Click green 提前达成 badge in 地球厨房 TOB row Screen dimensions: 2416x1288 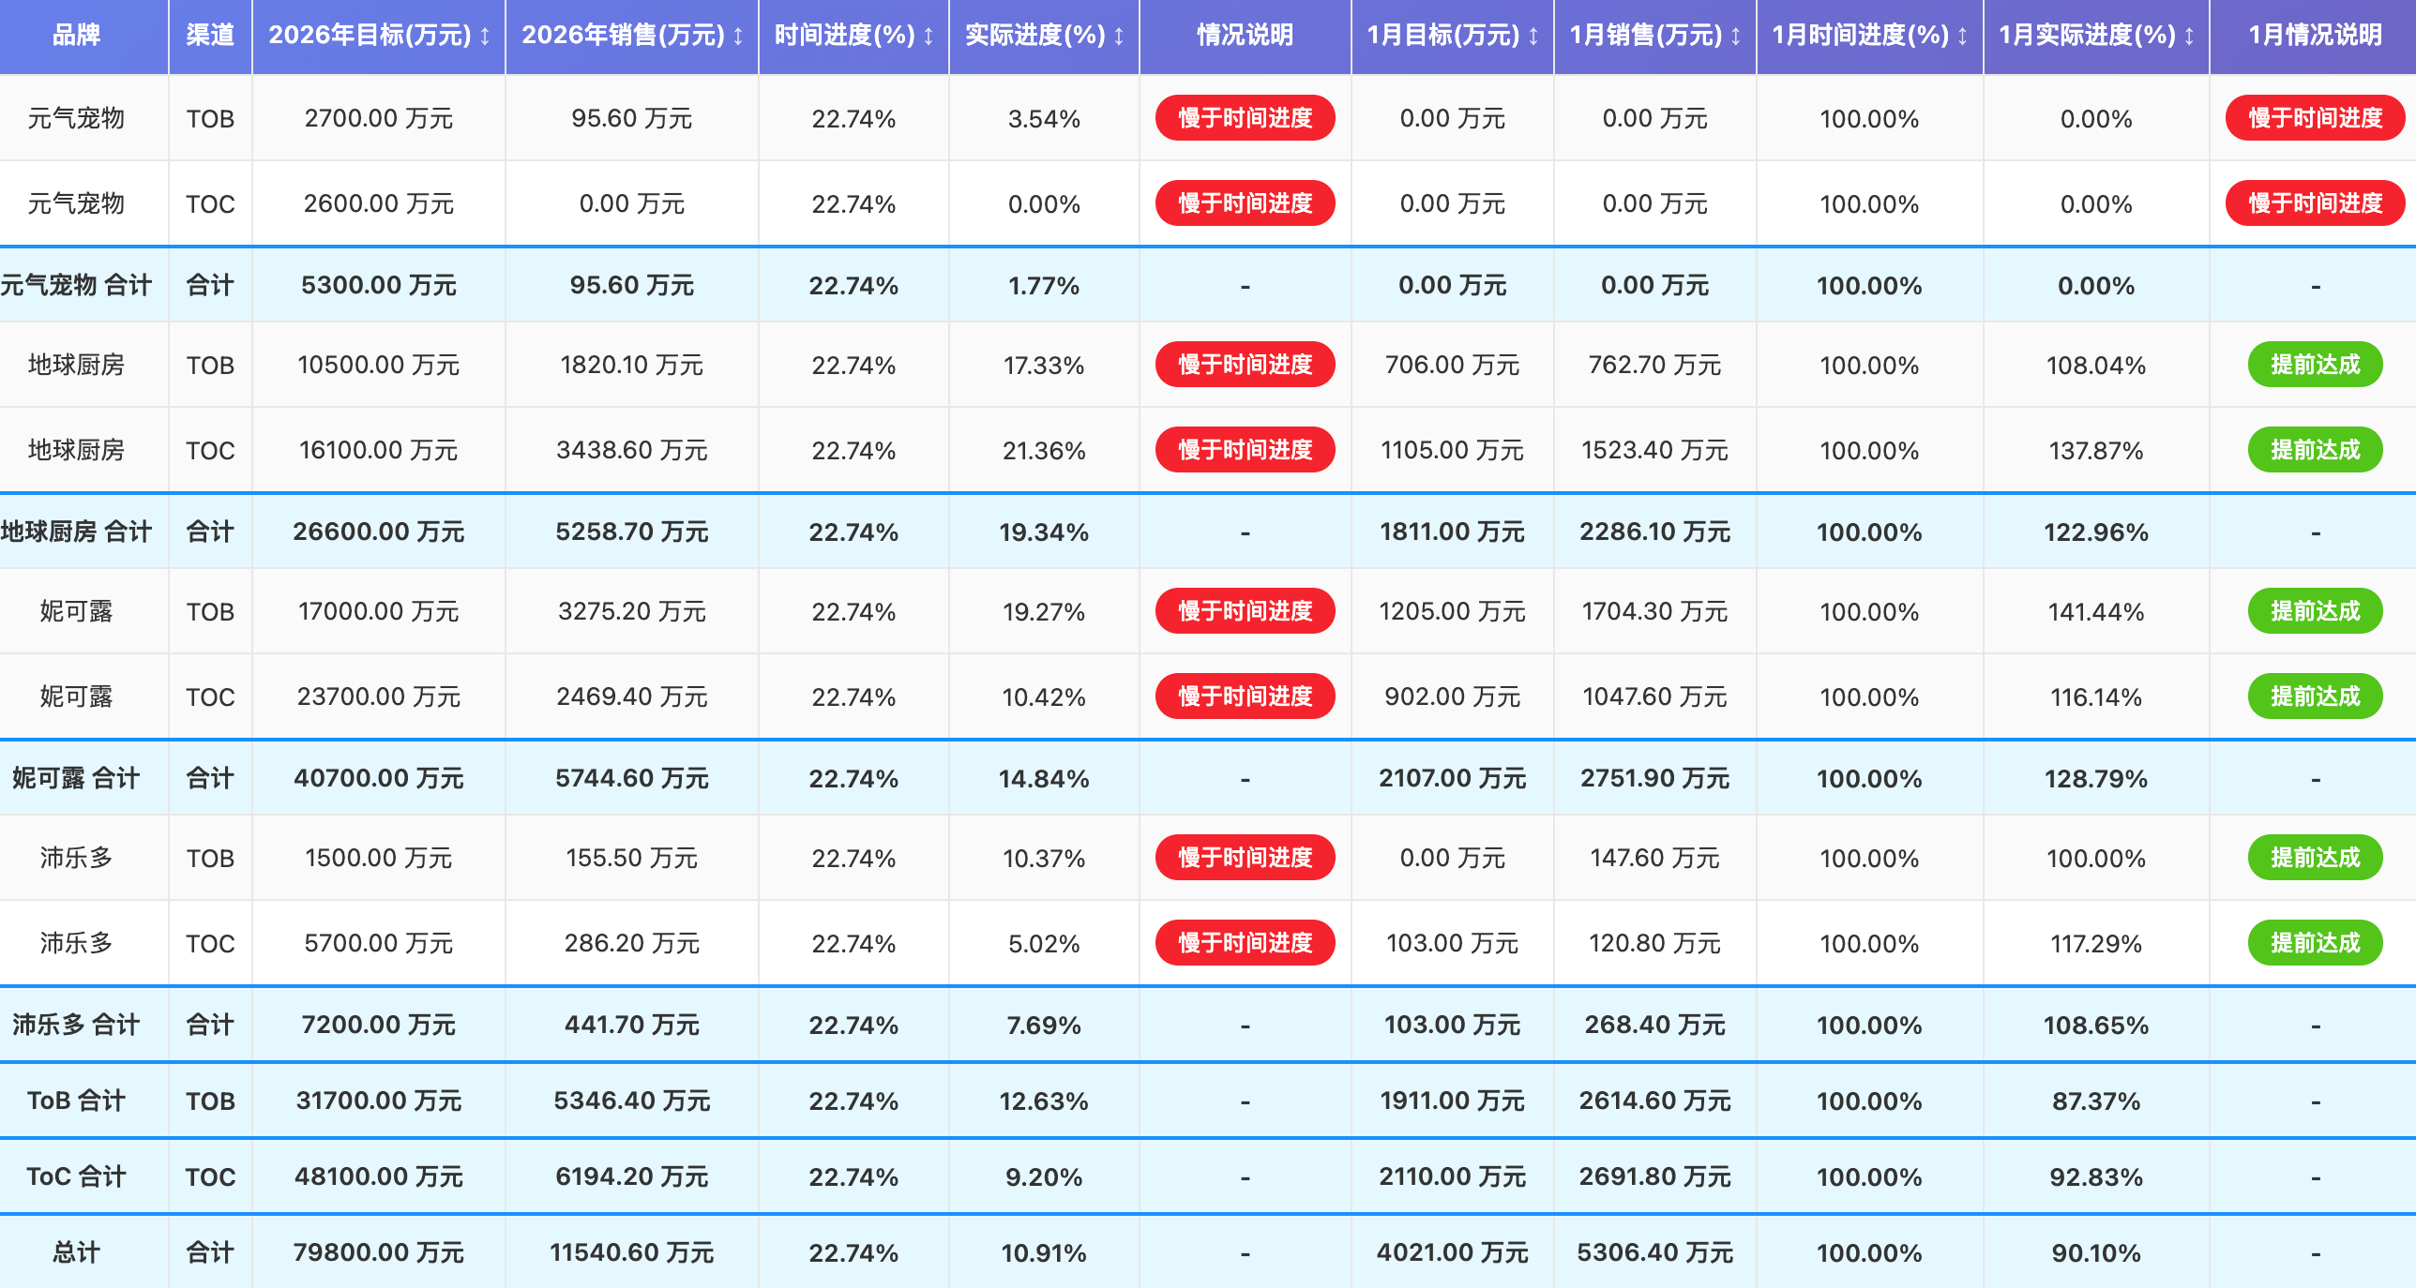(x=2315, y=365)
